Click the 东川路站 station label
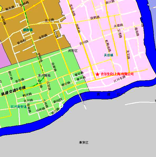 pyautogui.click(x=44, y=75)
